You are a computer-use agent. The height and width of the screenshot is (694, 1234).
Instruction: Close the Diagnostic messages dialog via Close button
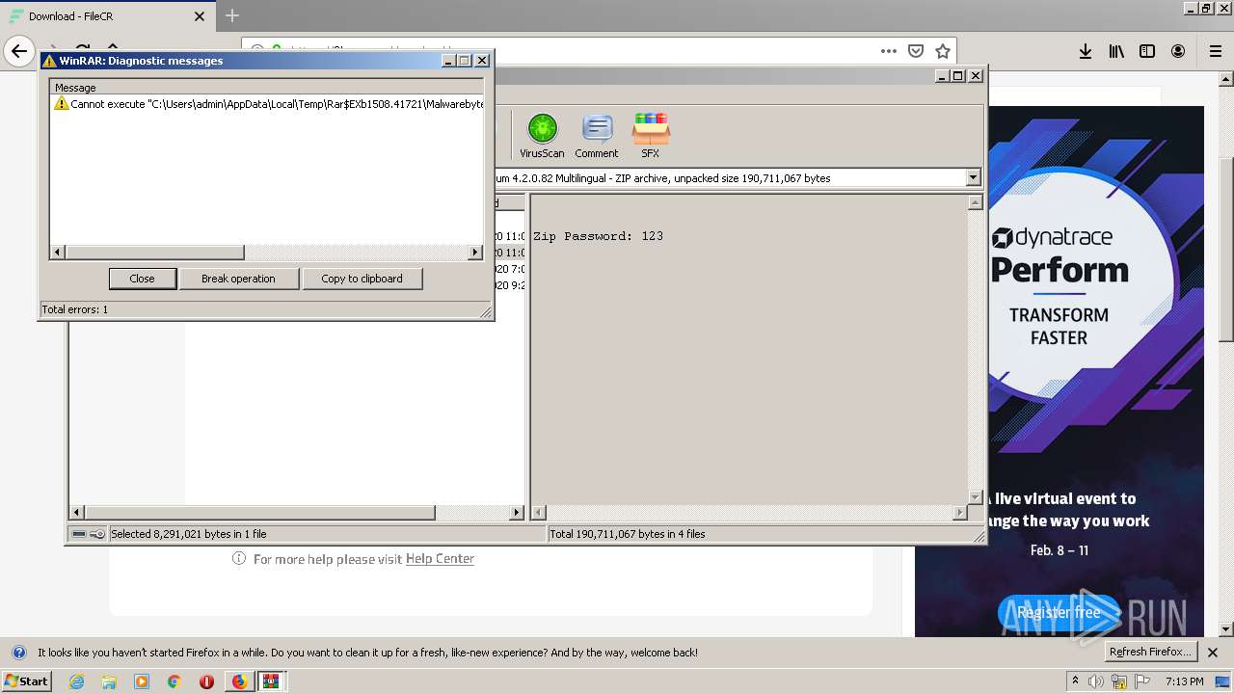click(x=142, y=279)
